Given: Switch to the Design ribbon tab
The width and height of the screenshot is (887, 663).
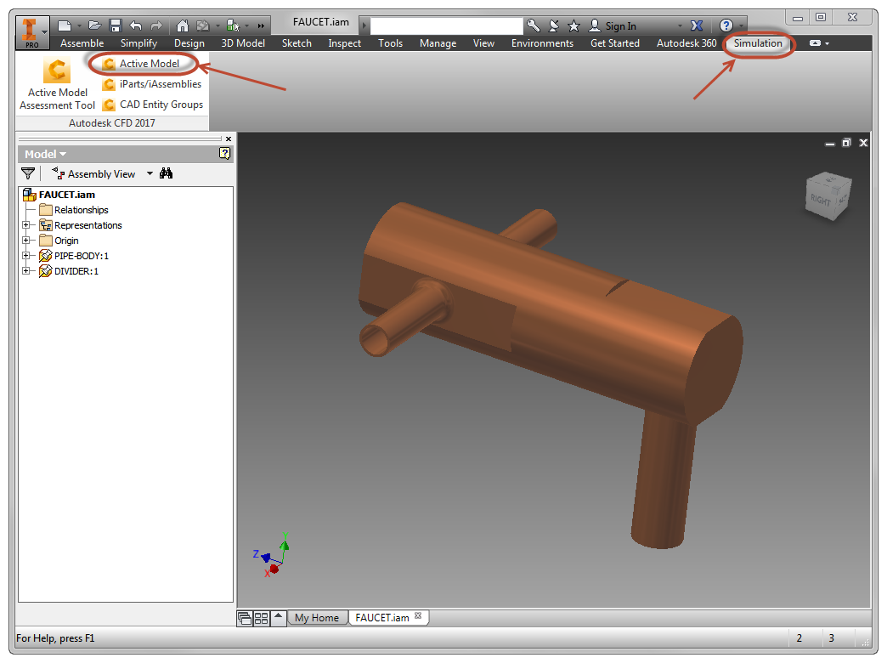Looking at the screenshot, I should pyautogui.click(x=189, y=43).
